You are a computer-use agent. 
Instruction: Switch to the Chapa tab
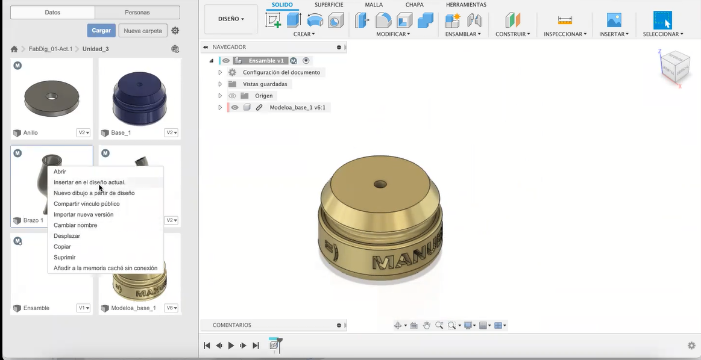[x=415, y=4]
